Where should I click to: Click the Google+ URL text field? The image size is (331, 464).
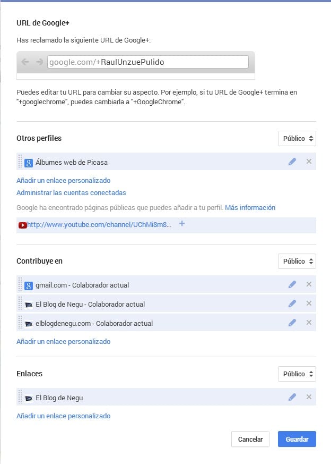tap(147, 62)
